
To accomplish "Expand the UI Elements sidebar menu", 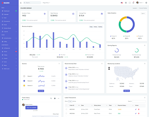I will tap(9, 48).
